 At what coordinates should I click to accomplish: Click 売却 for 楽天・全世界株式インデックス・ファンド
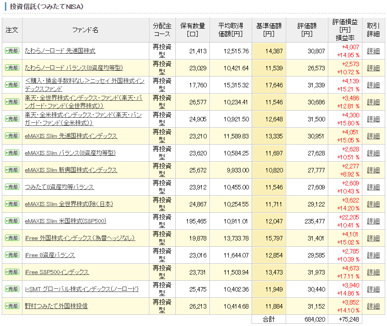click(x=12, y=102)
